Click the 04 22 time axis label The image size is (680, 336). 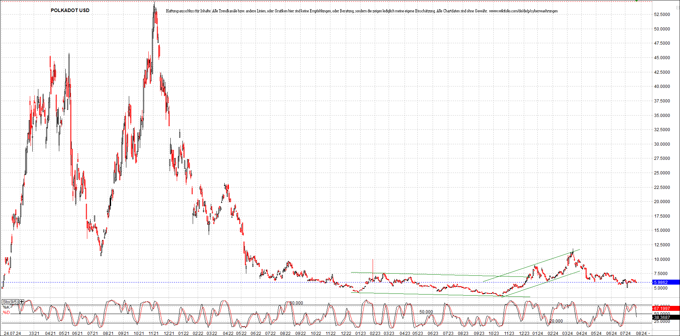click(228, 334)
